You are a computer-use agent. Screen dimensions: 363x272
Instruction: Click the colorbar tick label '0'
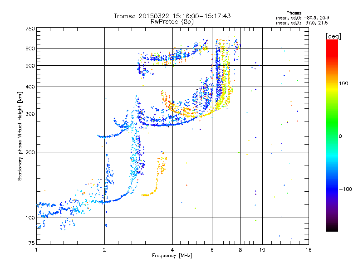[x=340, y=136]
